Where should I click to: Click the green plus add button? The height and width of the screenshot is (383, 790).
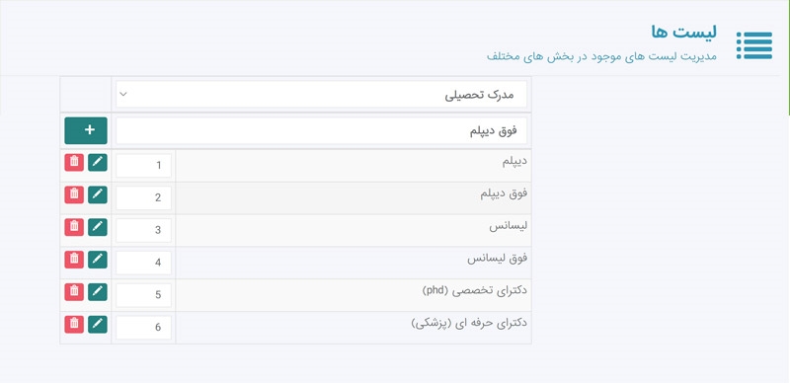click(x=86, y=130)
